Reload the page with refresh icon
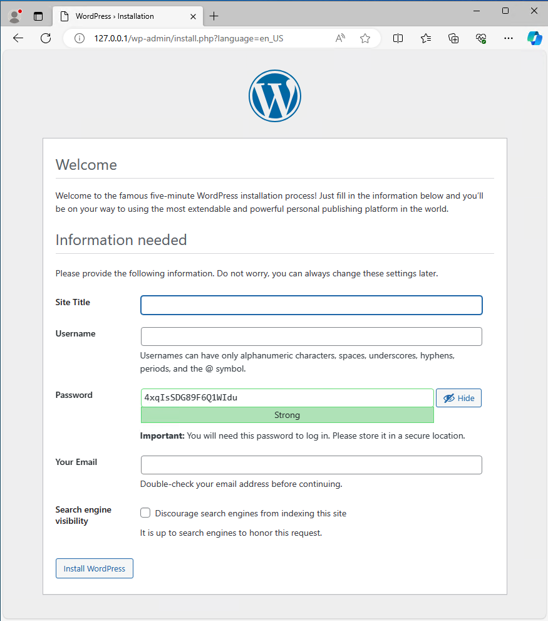 [x=46, y=38]
